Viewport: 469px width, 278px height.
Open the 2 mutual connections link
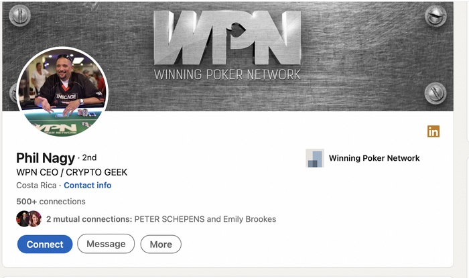coord(89,219)
